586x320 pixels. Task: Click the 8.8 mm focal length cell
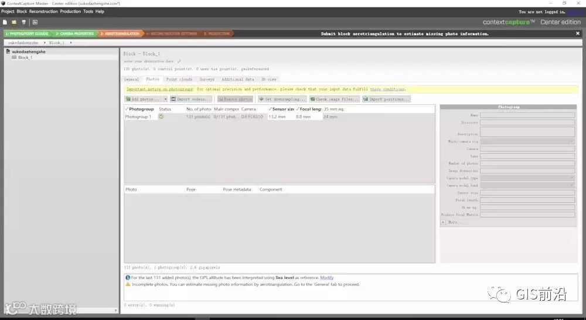308,117
